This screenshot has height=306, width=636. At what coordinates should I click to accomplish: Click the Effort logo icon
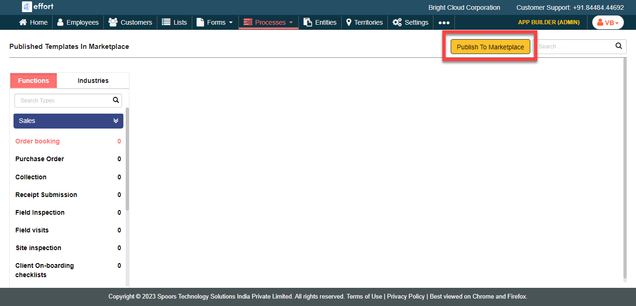click(x=27, y=7)
